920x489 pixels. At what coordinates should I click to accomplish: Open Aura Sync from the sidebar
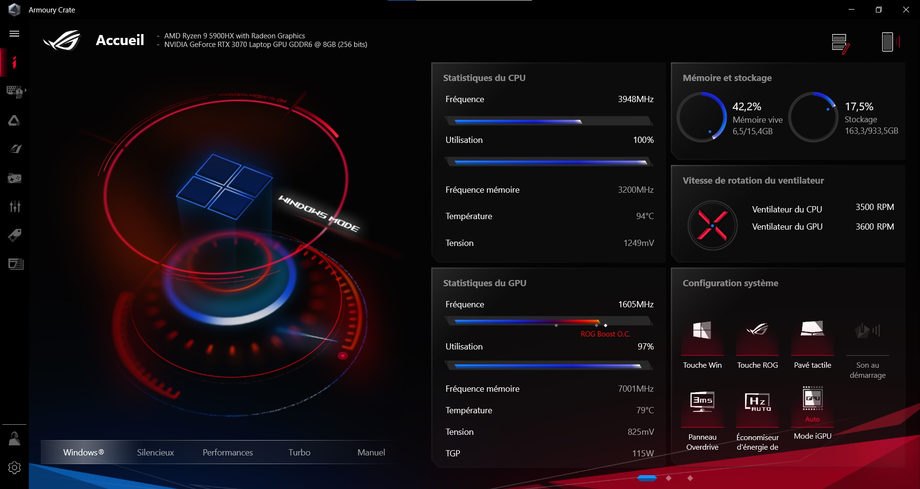[14, 120]
